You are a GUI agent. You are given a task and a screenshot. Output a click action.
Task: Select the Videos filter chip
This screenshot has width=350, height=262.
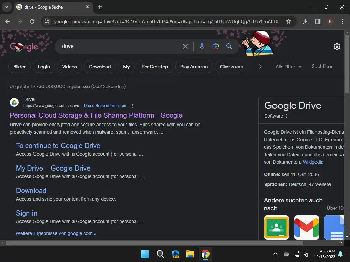pos(69,67)
